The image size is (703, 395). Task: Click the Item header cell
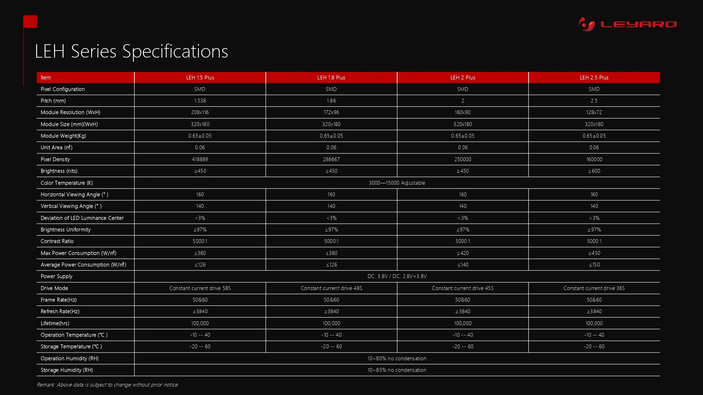click(46, 78)
